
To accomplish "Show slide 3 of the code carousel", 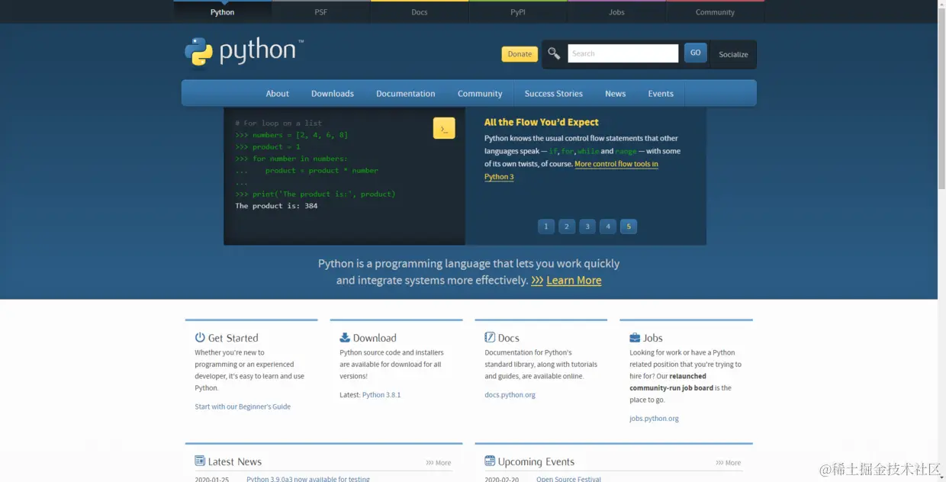I will tap(587, 227).
